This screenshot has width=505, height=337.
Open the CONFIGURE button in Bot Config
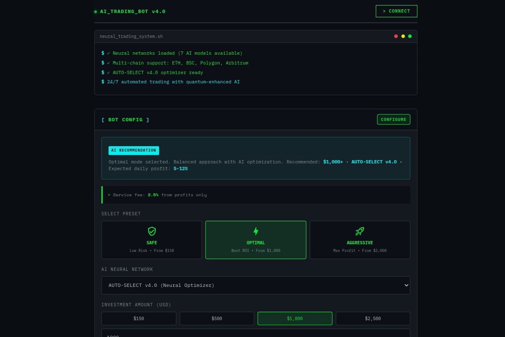393,120
